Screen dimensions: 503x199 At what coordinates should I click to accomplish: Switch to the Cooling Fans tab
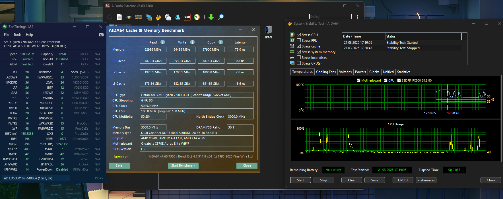click(x=326, y=72)
